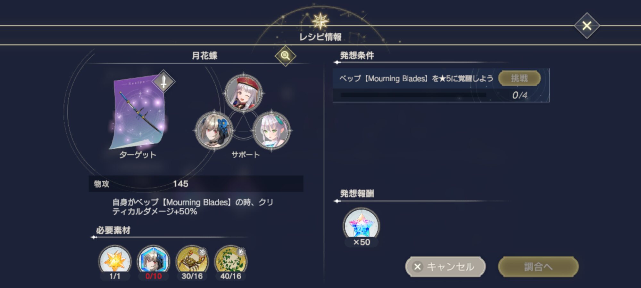Tap the 物攻 145 stat row
Viewport: 641px width, 288px height.
196,184
